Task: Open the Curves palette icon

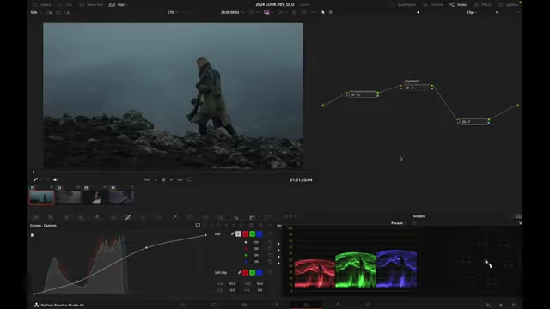Action: click(x=128, y=217)
